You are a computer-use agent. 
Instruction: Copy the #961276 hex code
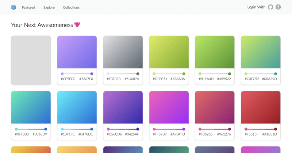(224, 134)
